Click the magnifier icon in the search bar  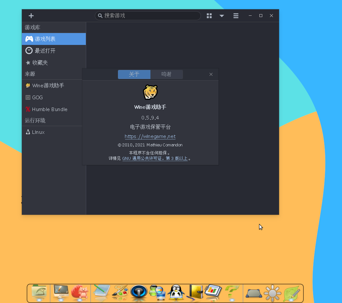100,16
